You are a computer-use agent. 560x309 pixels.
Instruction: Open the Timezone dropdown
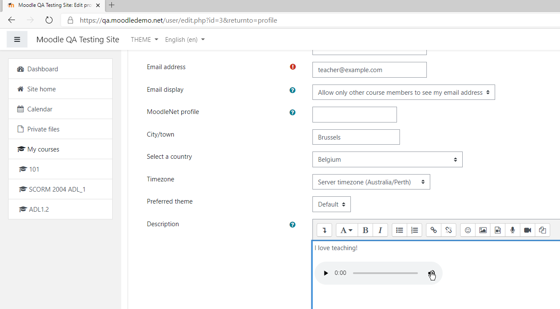click(x=371, y=182)
